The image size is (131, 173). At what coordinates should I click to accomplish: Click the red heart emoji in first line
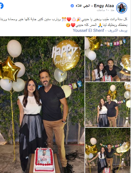(x=69, y=19)
